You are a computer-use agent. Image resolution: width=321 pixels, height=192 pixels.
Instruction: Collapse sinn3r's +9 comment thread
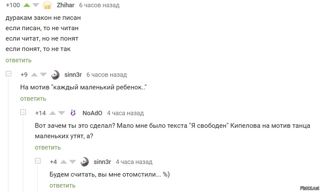(x=8, y=74)
